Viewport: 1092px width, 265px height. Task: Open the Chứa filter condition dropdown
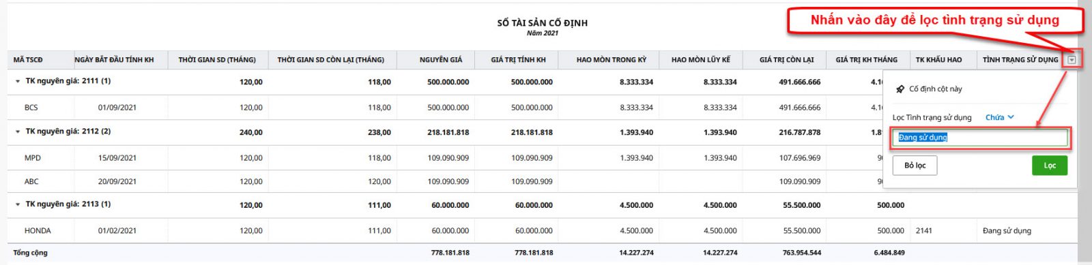[1000, 117]
